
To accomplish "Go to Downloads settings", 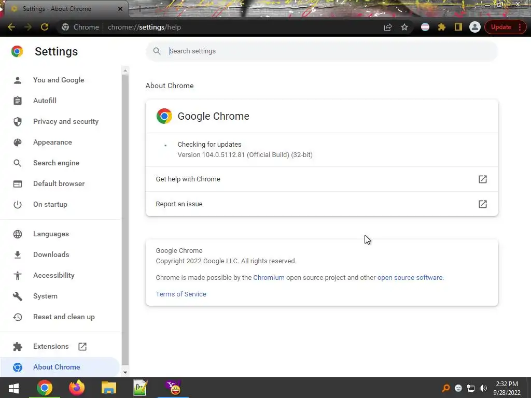I will coord(51,254).
